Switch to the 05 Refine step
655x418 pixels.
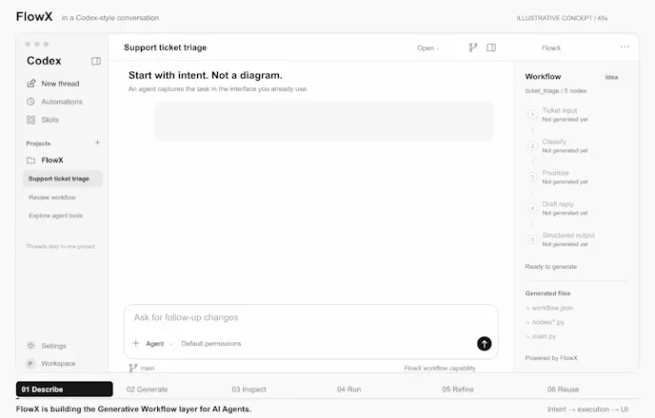point(458,389)
